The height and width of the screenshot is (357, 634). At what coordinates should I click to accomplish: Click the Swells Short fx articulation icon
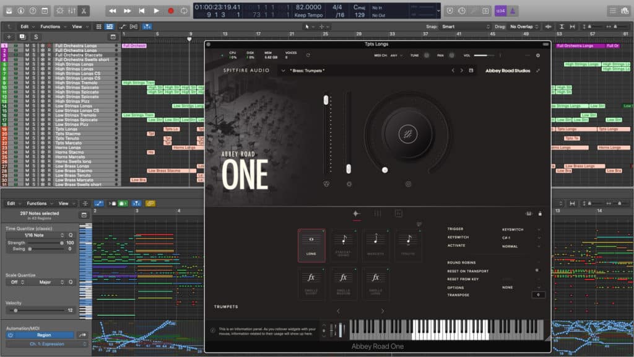[312, 282]
